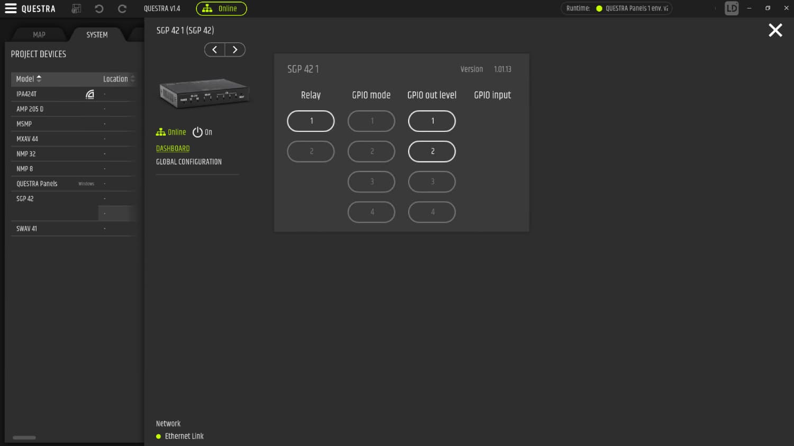This screenshot has height=446, width=794.
Task: Open the QUESTRA hamburger menu
Action: 11,8
